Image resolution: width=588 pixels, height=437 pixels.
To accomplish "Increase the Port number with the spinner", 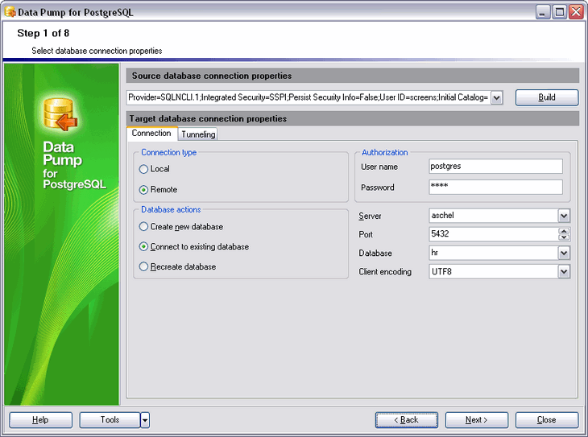I will (x=564, y=231).
